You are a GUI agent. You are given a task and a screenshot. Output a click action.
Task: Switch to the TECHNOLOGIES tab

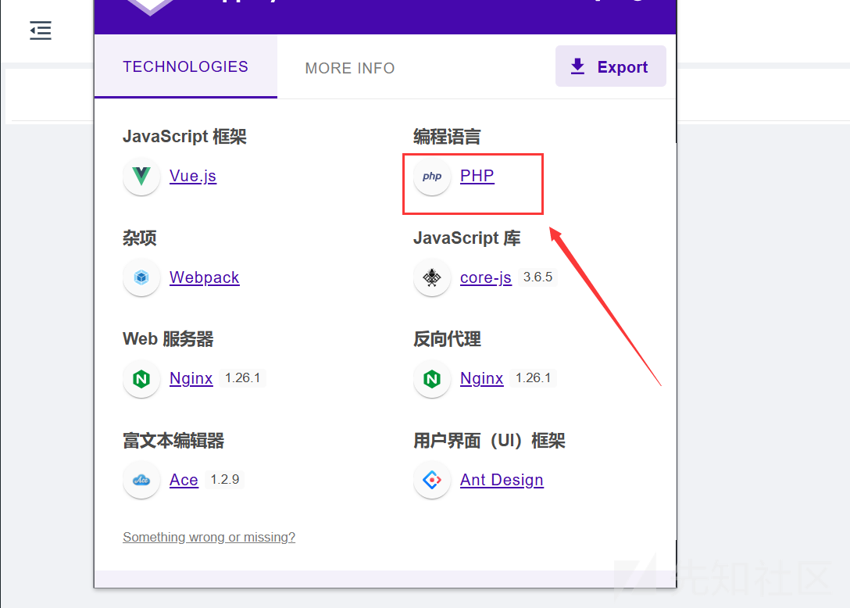[185, 66]
